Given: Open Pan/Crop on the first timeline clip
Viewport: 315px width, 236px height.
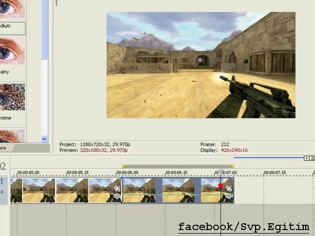Looking at the screenshot, I should coord(117,188).
